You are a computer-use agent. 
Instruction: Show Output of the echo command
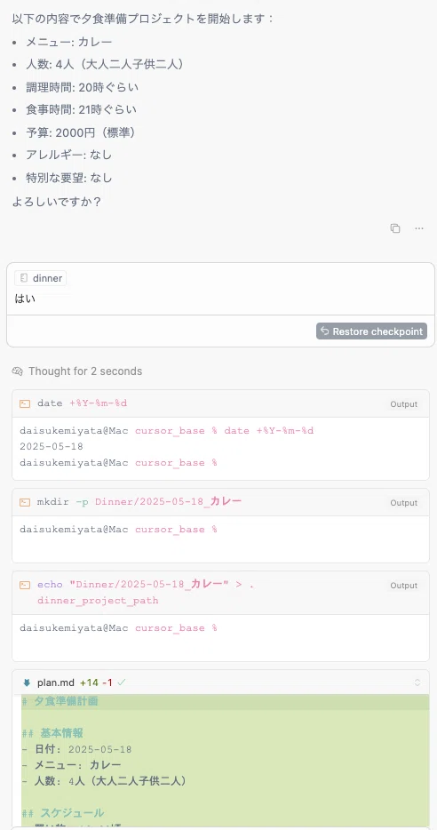pos(403,586)
